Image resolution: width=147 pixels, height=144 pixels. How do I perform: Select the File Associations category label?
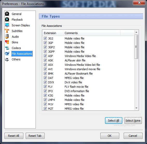22,54
